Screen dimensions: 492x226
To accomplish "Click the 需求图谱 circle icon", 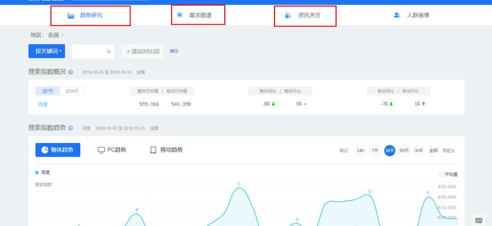I will 180,15.
